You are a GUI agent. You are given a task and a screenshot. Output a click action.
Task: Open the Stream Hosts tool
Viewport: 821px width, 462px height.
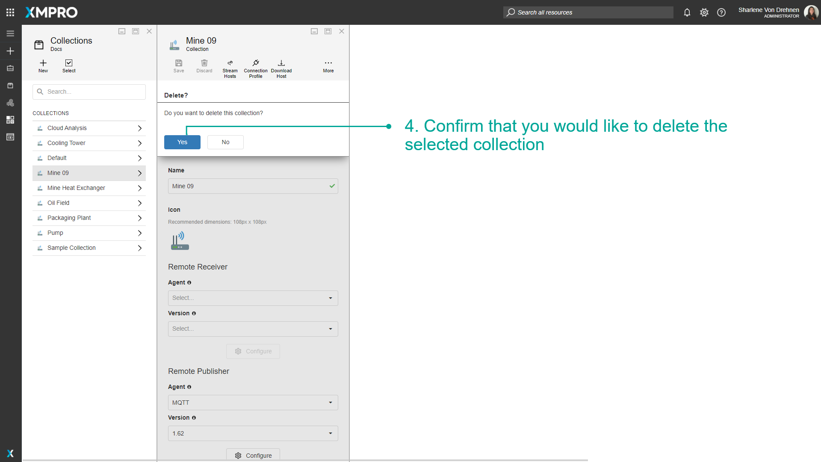point(230,68)
